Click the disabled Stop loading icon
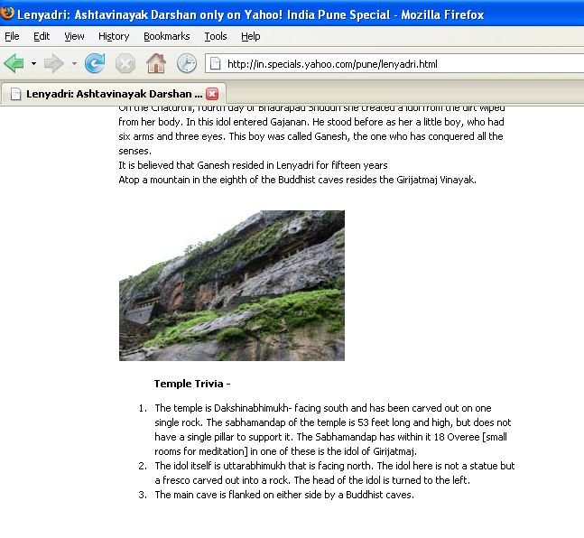584x538 pixels. click(x=125, y=64)
